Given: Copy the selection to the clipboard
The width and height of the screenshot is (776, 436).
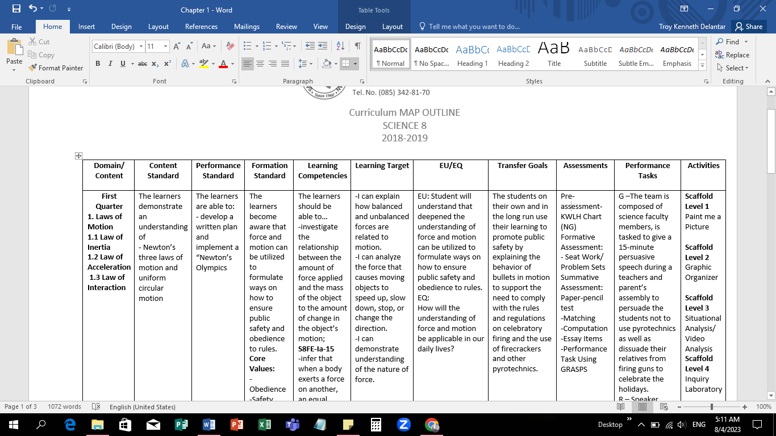Looking at the screenshot, I should [x=41, y=54].
